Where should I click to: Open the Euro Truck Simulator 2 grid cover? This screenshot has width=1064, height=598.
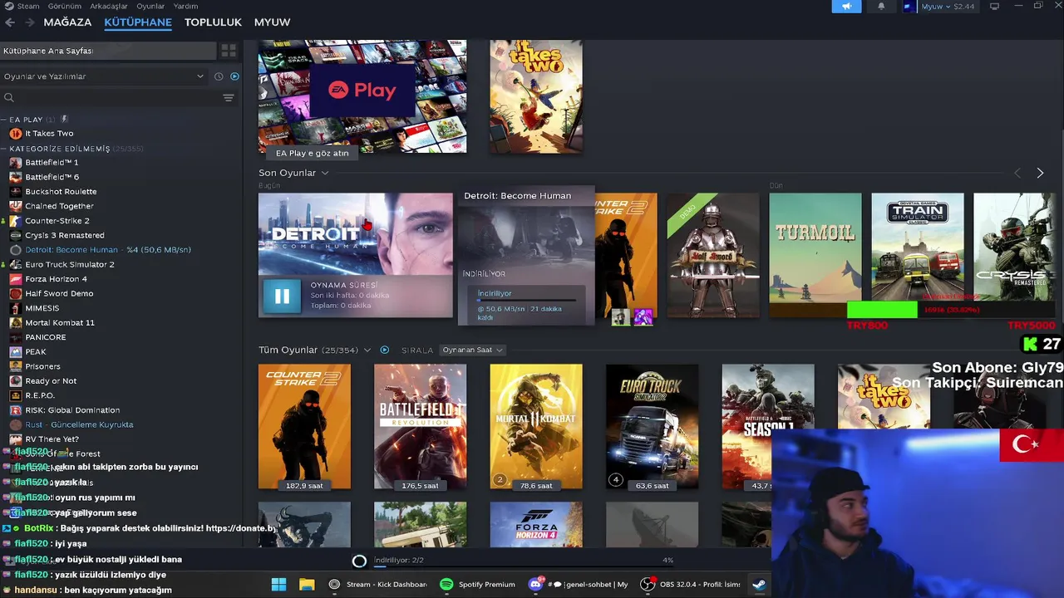(x=652, y=427)
